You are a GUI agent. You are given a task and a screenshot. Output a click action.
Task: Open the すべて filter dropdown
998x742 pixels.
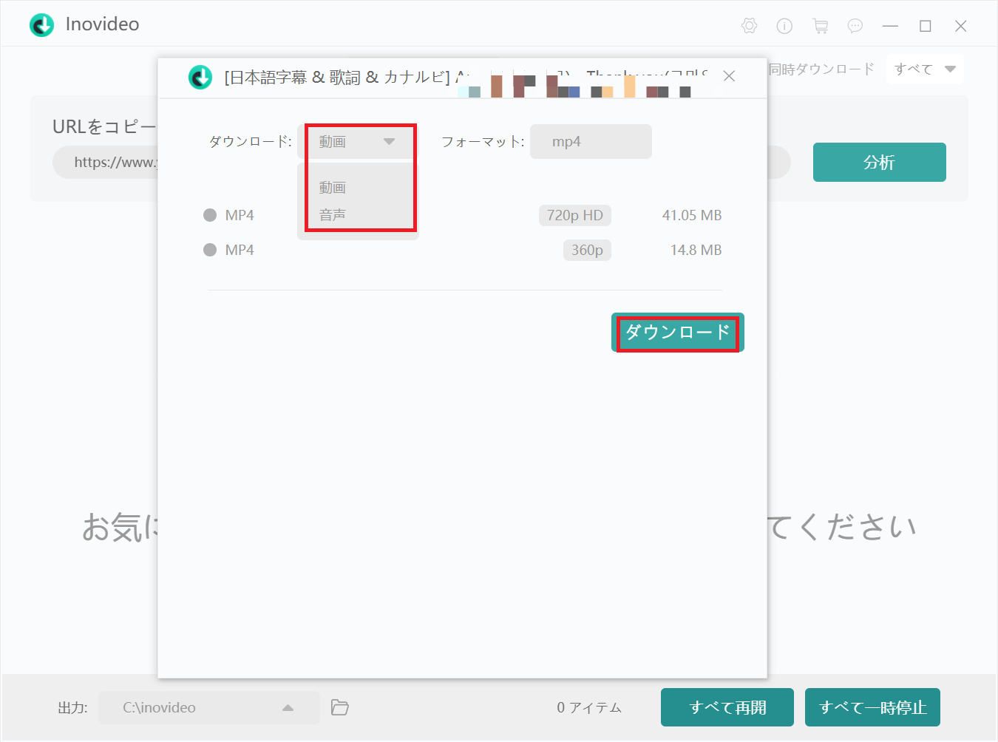pyautogui.click(x=925, y=69)
